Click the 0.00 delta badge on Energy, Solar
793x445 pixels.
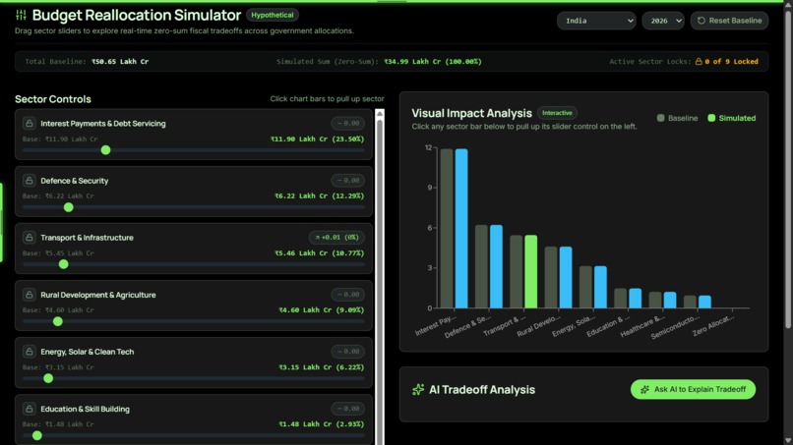pos(348,352)
